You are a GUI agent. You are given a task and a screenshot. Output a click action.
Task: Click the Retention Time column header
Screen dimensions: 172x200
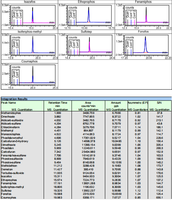58,106
